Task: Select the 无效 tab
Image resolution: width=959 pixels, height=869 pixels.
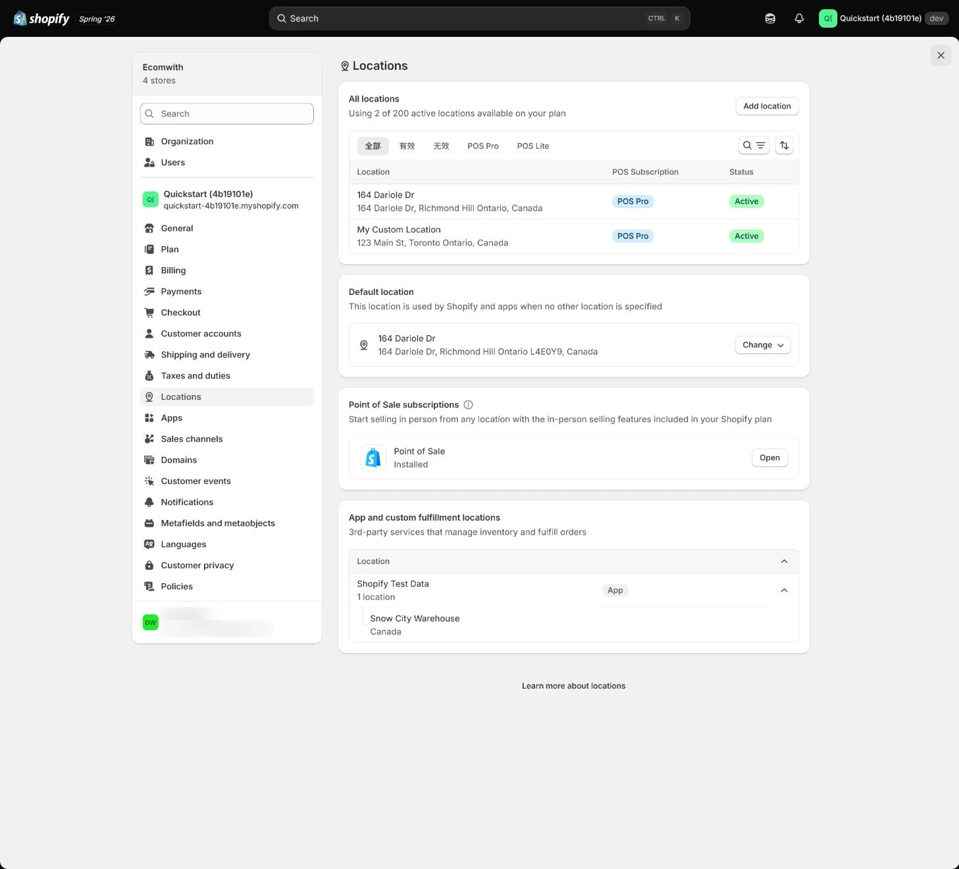Action: [441, 146]
